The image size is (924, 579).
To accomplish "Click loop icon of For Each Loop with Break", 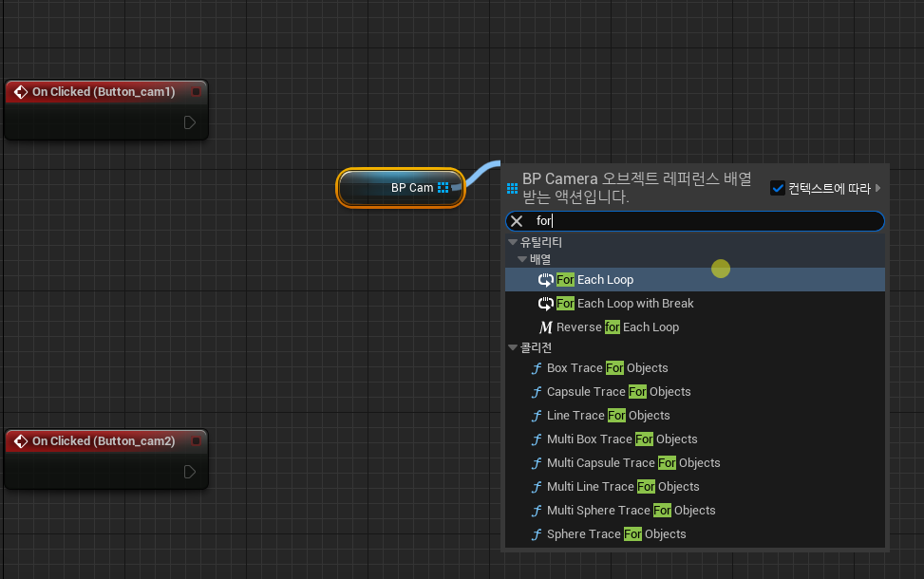I will [546, 304].
